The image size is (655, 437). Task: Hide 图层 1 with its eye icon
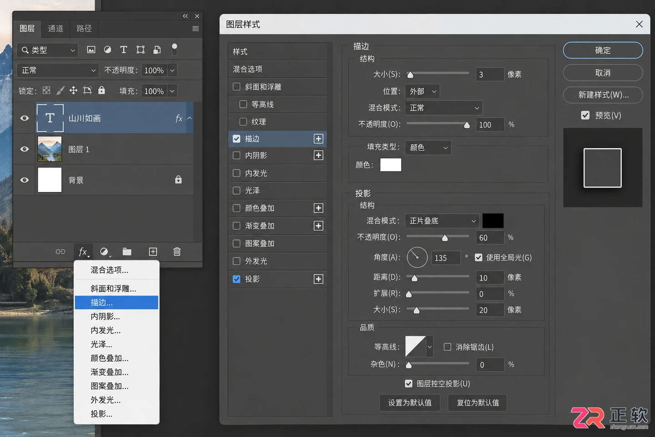click(x=25, y=149)
